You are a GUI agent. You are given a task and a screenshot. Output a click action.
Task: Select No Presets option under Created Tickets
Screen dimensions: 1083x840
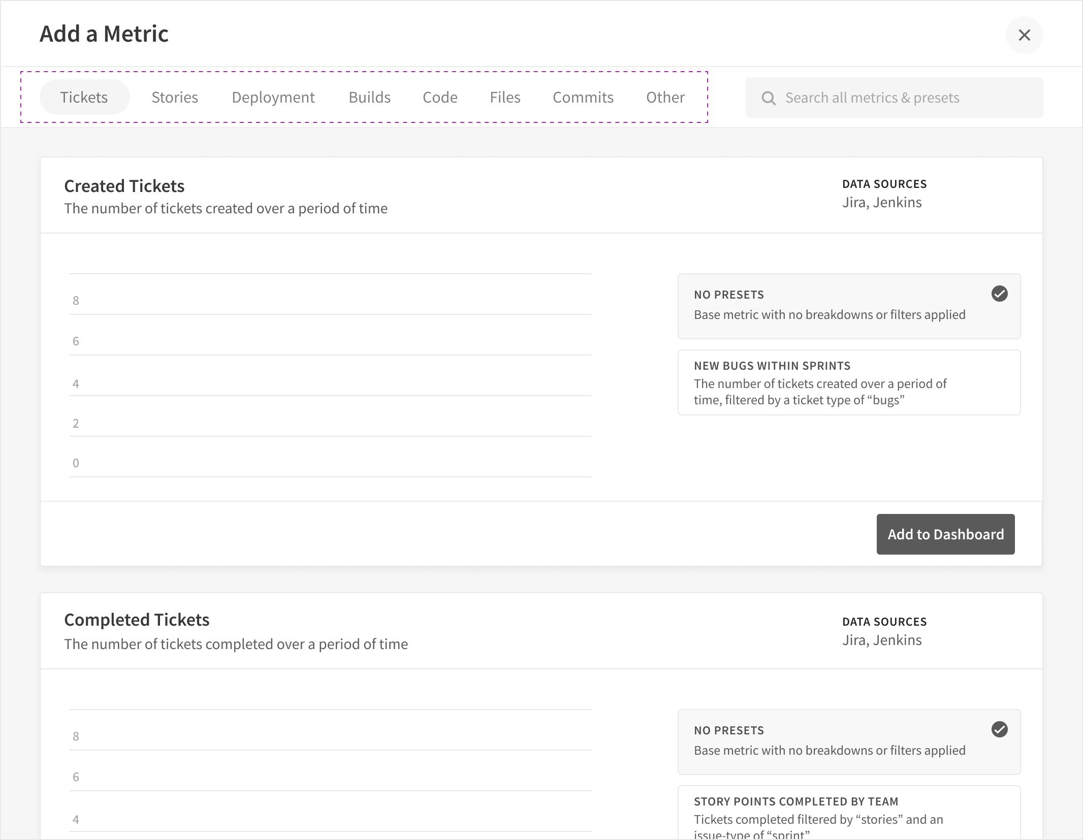[849, 306]
